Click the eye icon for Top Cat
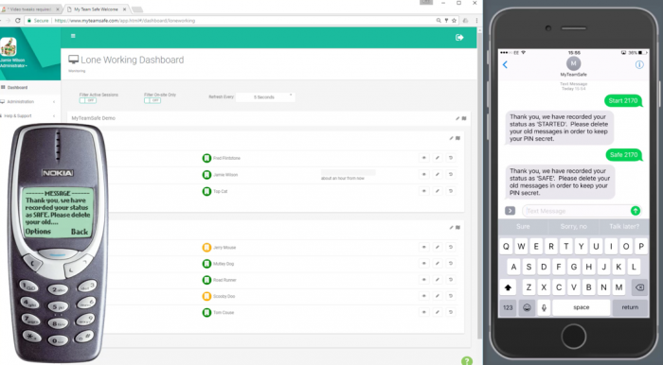Viewport: 663px width, 365px height. pos(423,191)
